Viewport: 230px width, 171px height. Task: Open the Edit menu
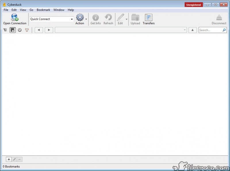[x=14, y=10]
